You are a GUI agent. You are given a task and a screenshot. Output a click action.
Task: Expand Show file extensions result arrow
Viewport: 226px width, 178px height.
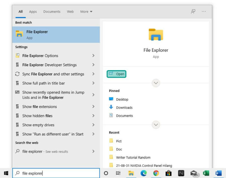pos(94,106)
